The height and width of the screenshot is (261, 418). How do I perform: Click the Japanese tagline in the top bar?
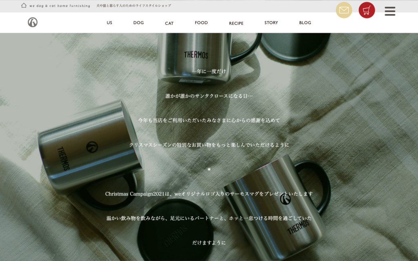133,6
